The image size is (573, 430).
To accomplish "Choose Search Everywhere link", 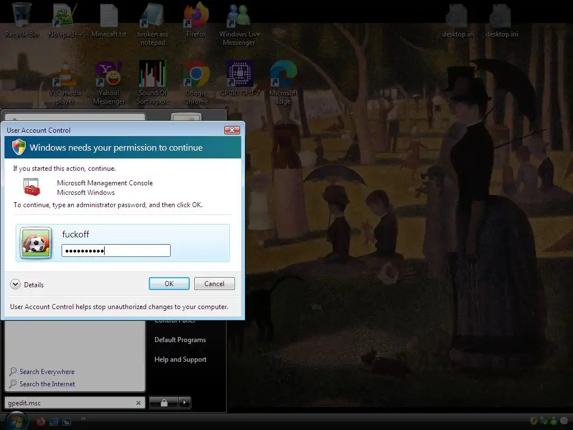I will [47, 372].
